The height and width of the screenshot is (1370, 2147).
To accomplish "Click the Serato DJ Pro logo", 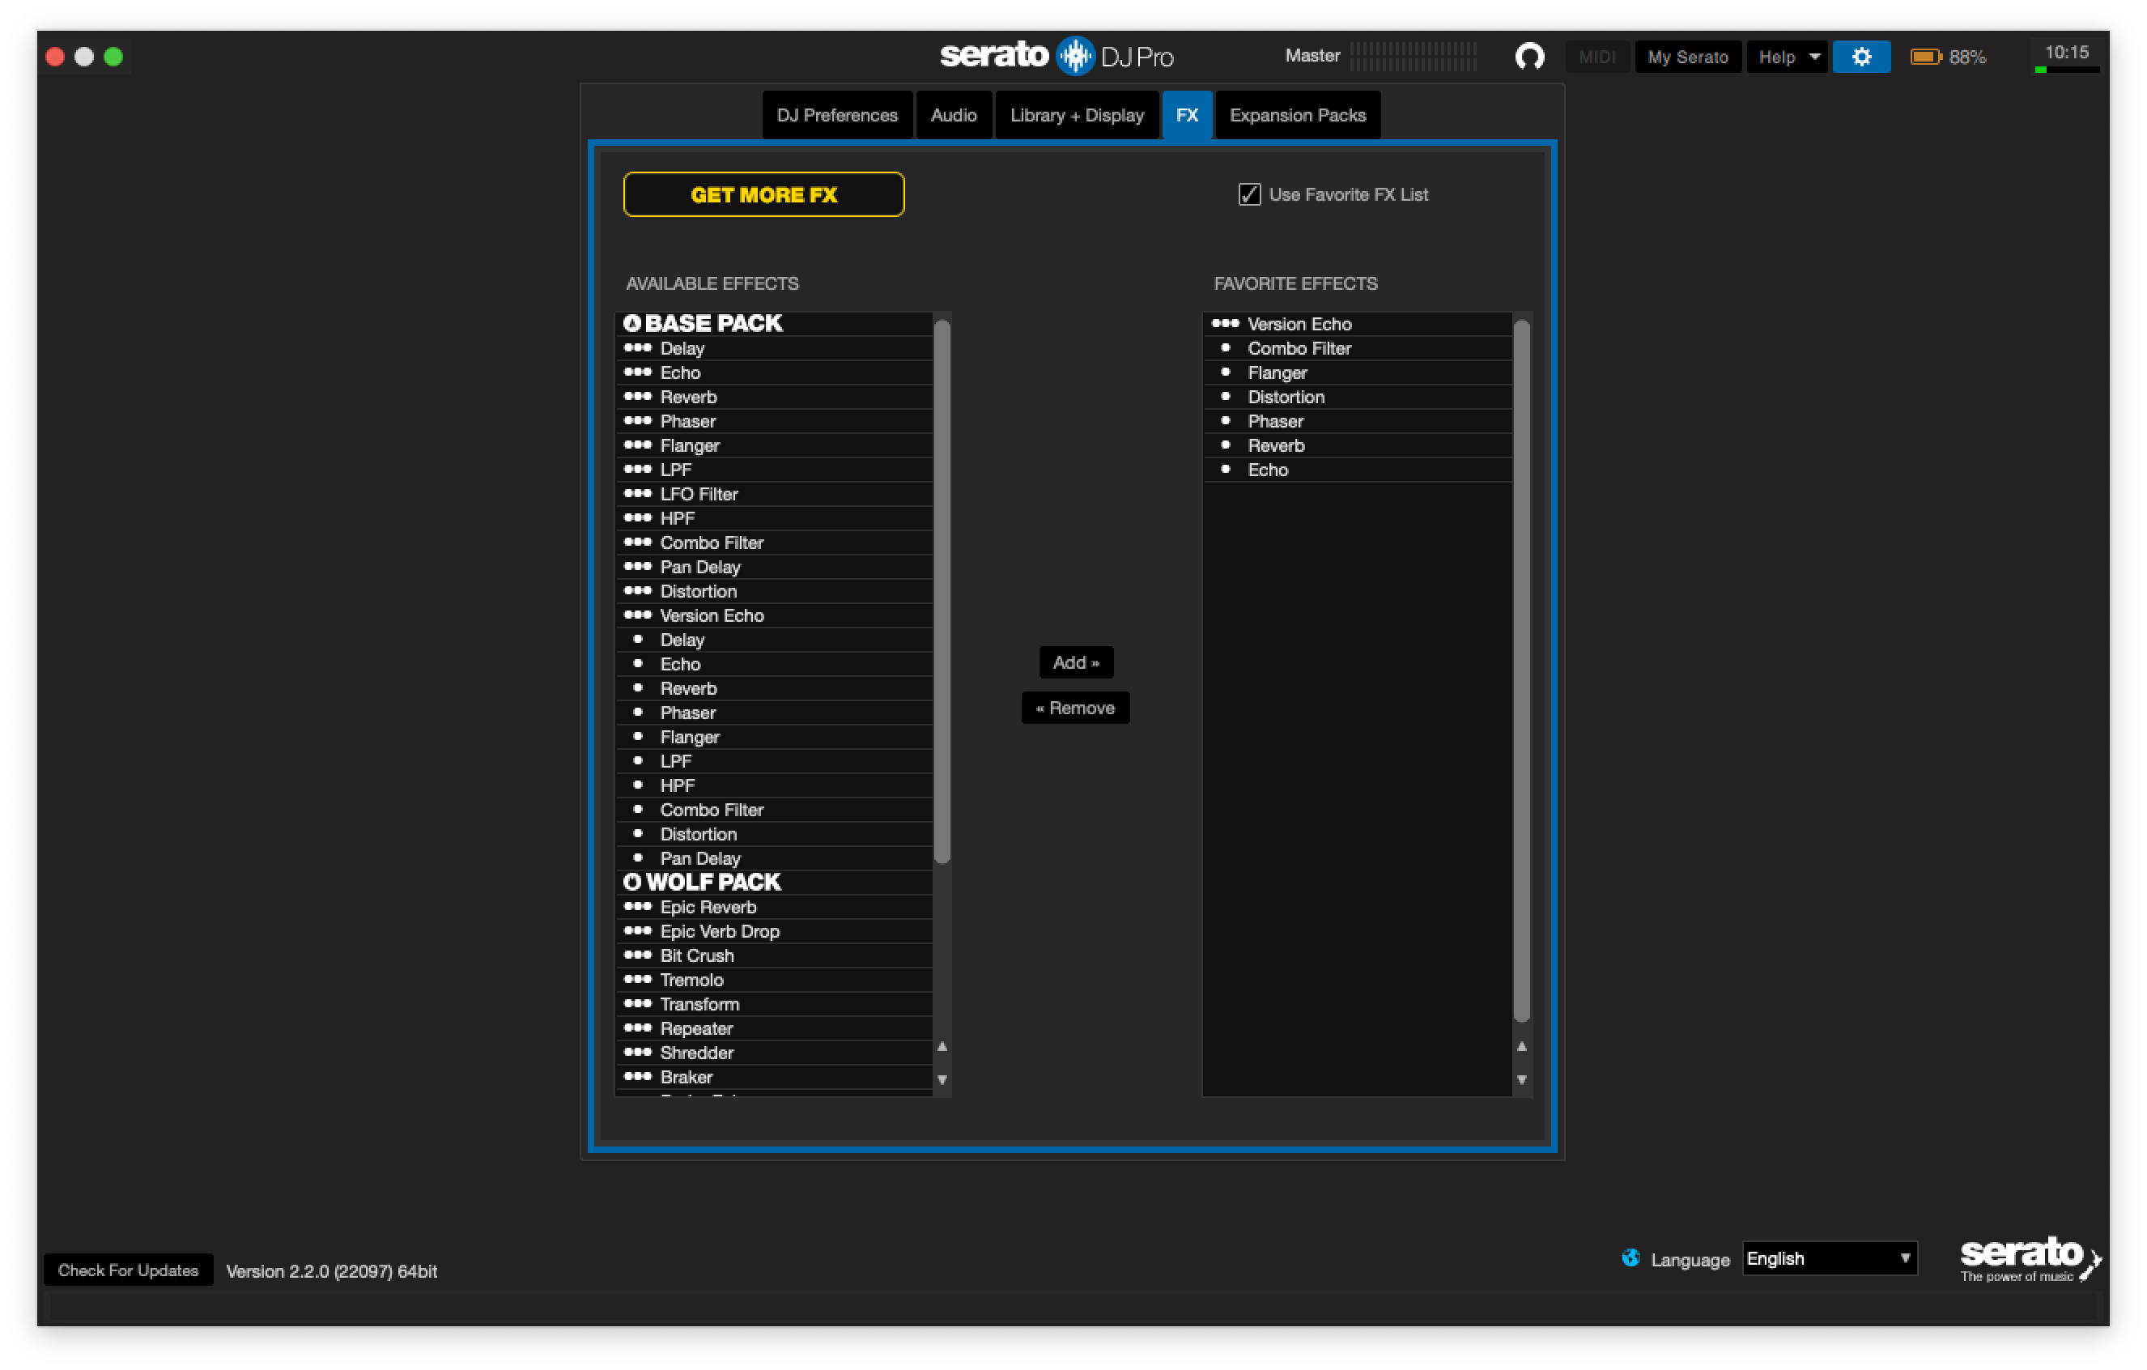I will [x=1056, y=56].
